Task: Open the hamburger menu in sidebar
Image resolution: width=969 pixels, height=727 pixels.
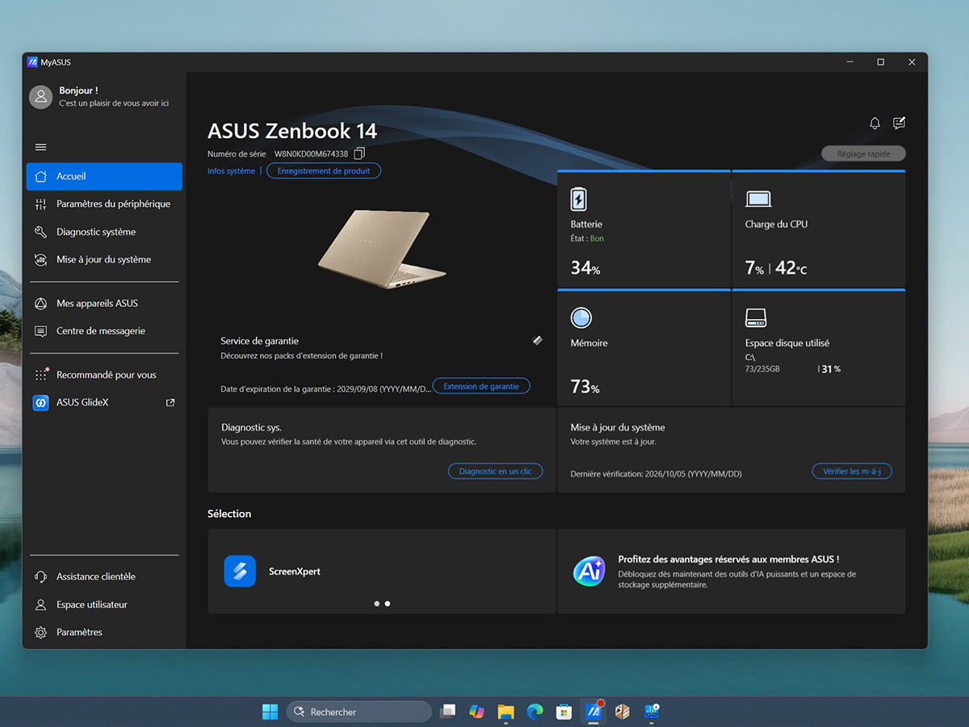Action: 40,147
